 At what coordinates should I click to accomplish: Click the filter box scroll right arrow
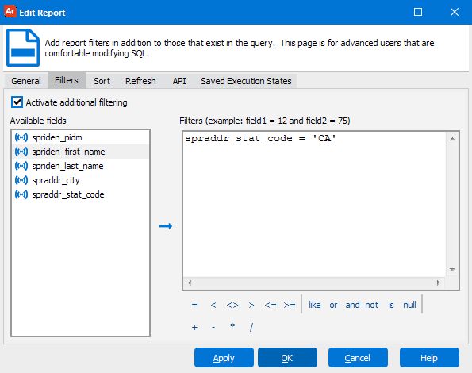[x=439, y=283]
